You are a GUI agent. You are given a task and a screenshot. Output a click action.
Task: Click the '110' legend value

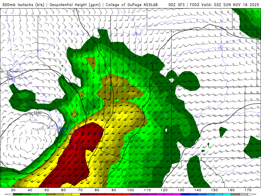coord(147,190)
